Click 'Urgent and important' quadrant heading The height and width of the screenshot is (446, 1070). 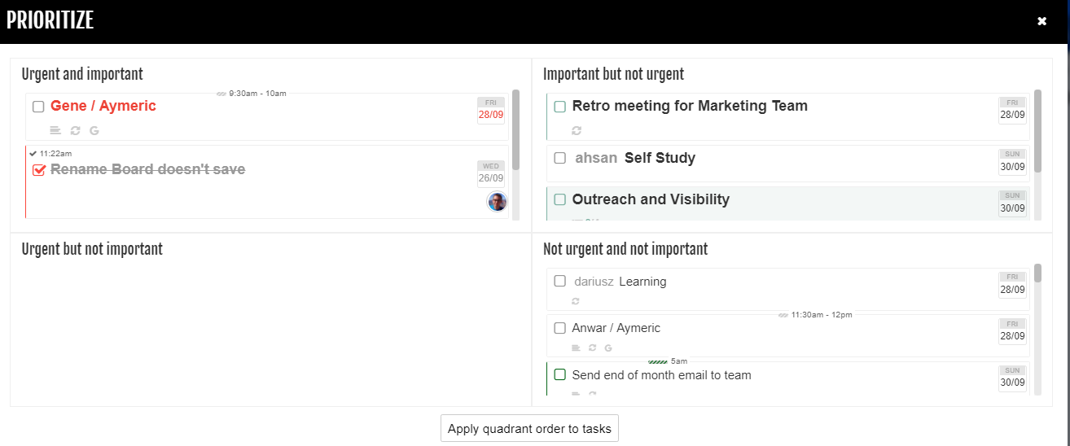click(82, 74)
